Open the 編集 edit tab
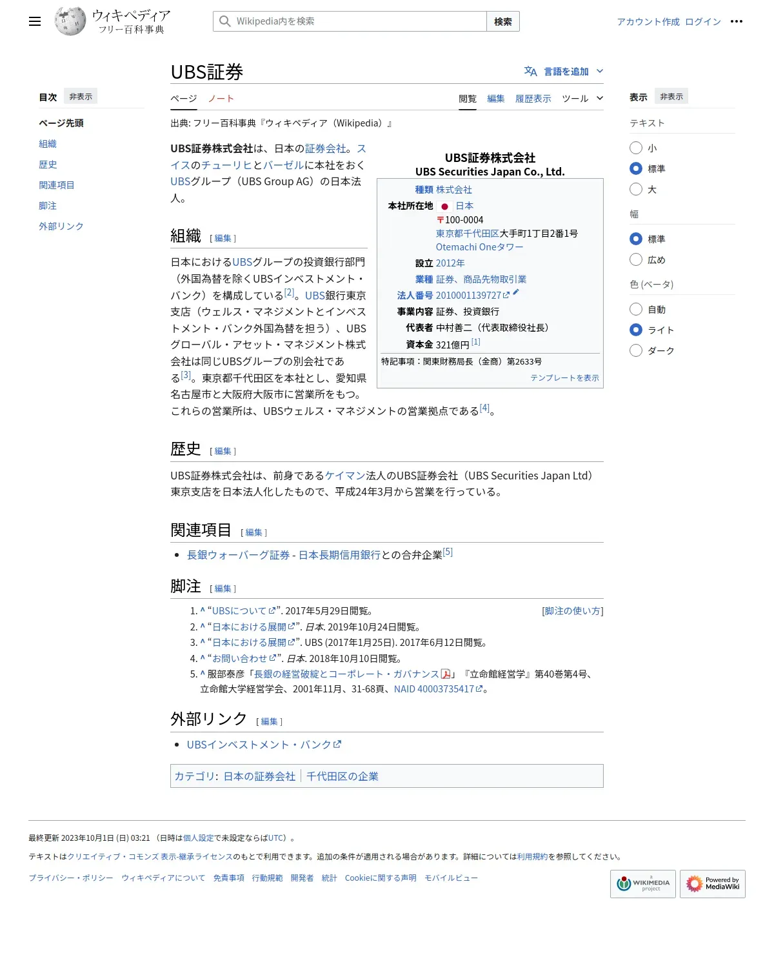 496,98
